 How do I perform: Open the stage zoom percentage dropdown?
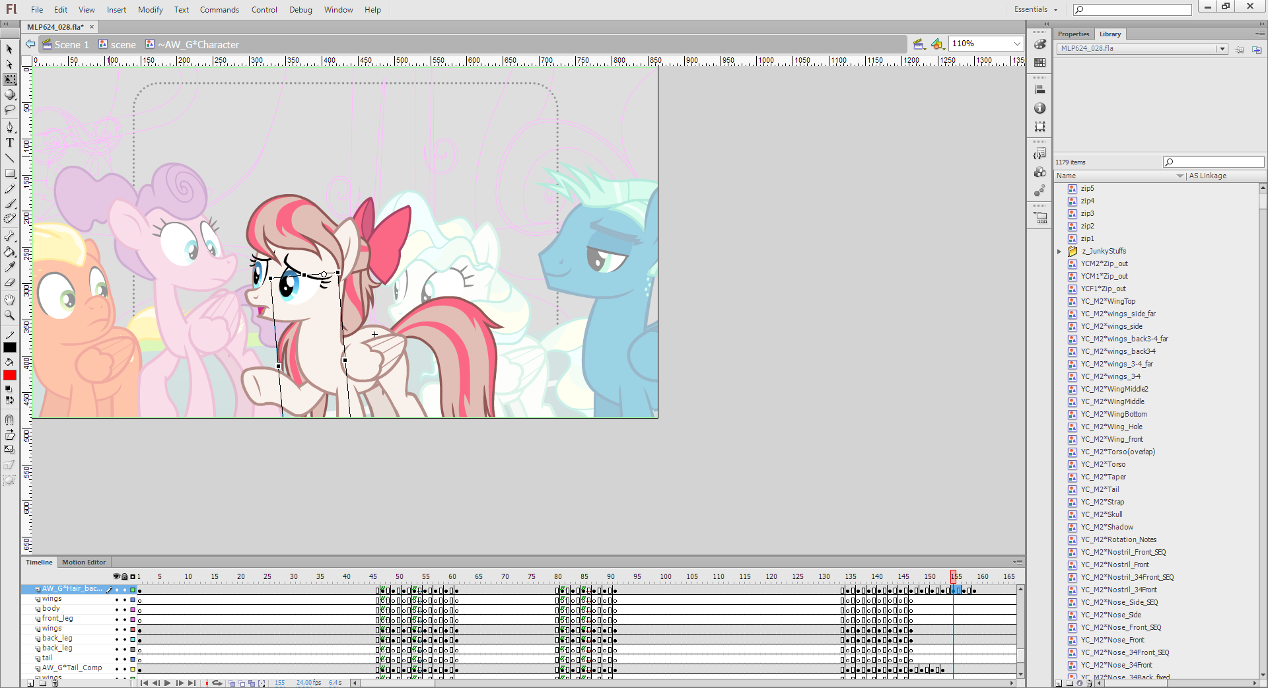coord(1016,44)
